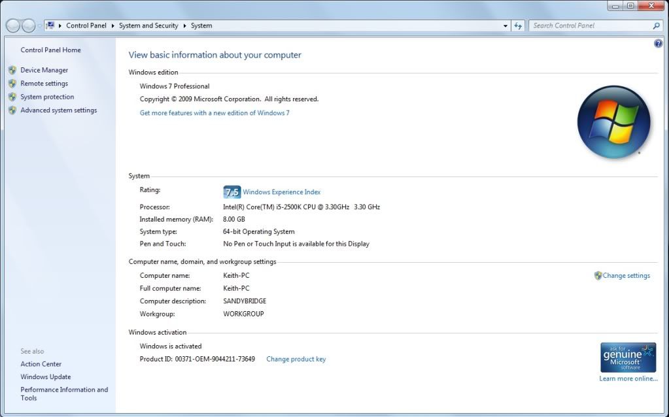669x417 pixels.
Task: Expand the arrow after Control Panel breadcrumb
Action: pyautogui.click(x=112, y=25)
